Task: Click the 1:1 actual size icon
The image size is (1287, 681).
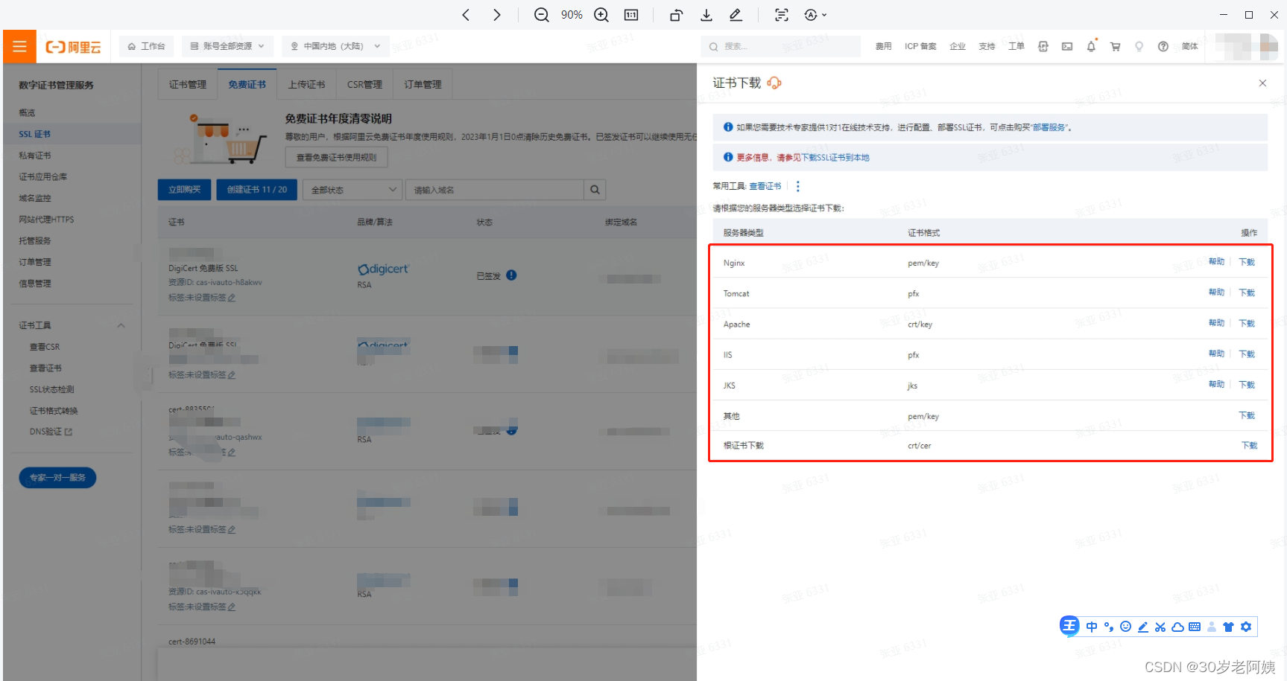Action: 630,15
